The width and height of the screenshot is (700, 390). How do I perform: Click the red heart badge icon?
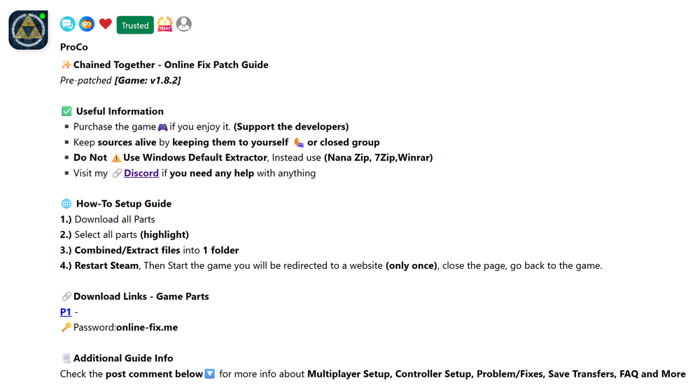pyautogui.click(x=106, y=24)
